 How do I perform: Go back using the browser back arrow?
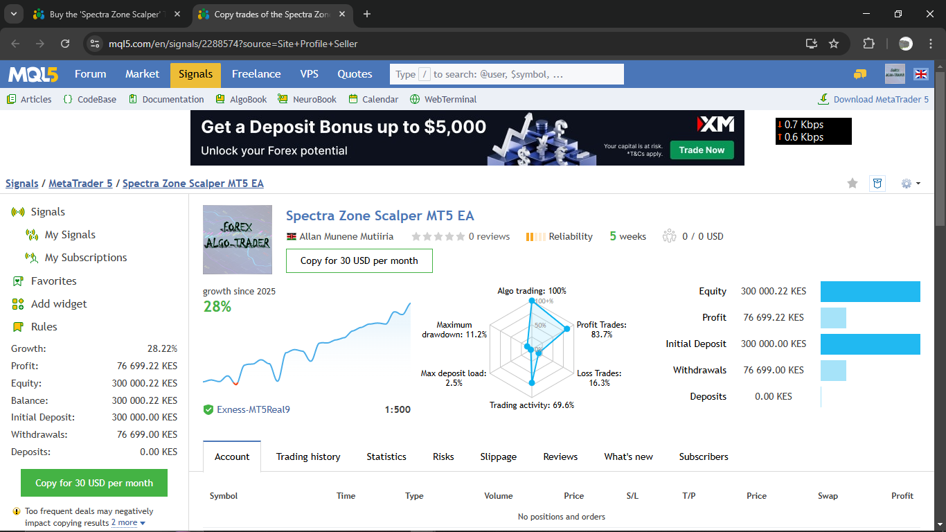(x=15, y=44)
